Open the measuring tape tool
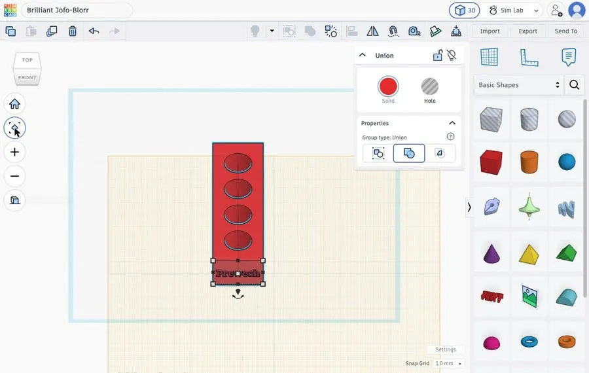589x373 pixels. [x=414, y=31]
